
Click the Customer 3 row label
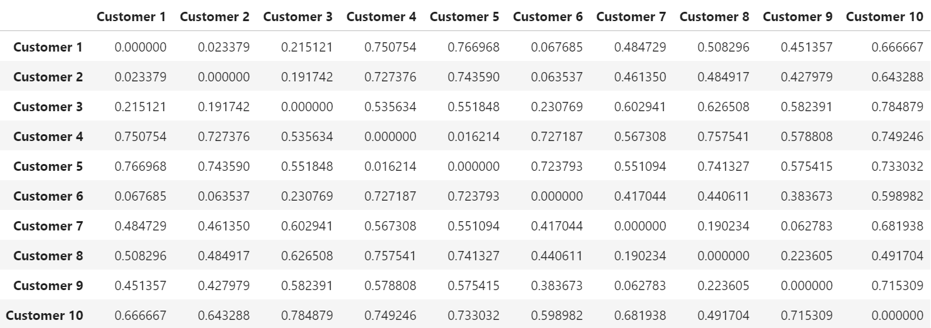click(48, 107)
